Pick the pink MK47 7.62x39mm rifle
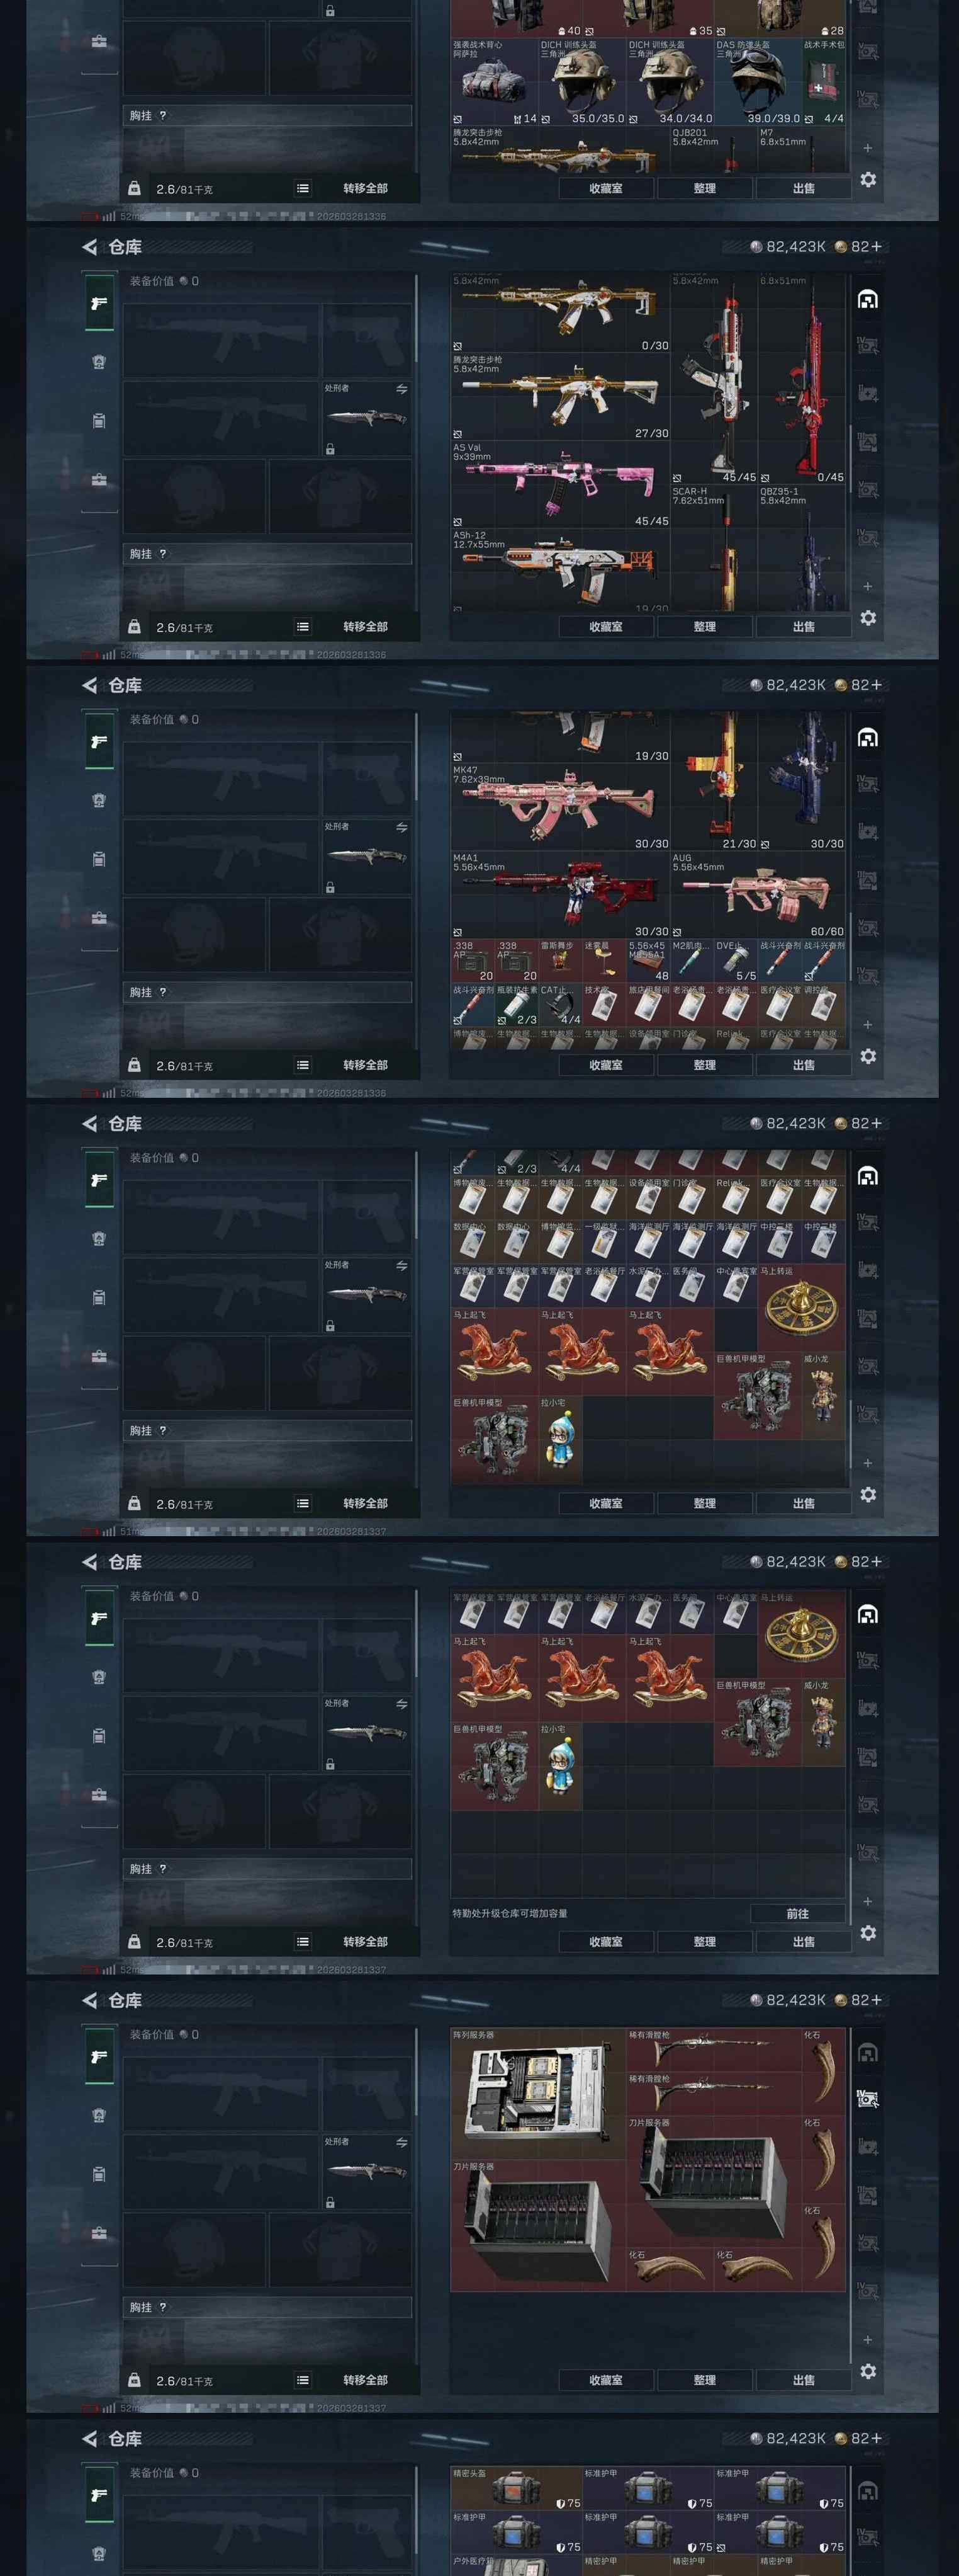Viewport: 959px width, 2576px height. point(559,807)
